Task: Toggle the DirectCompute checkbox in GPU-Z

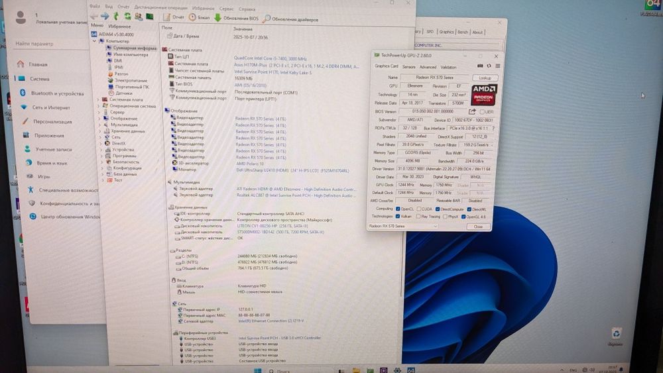Action: click(438, 209)
